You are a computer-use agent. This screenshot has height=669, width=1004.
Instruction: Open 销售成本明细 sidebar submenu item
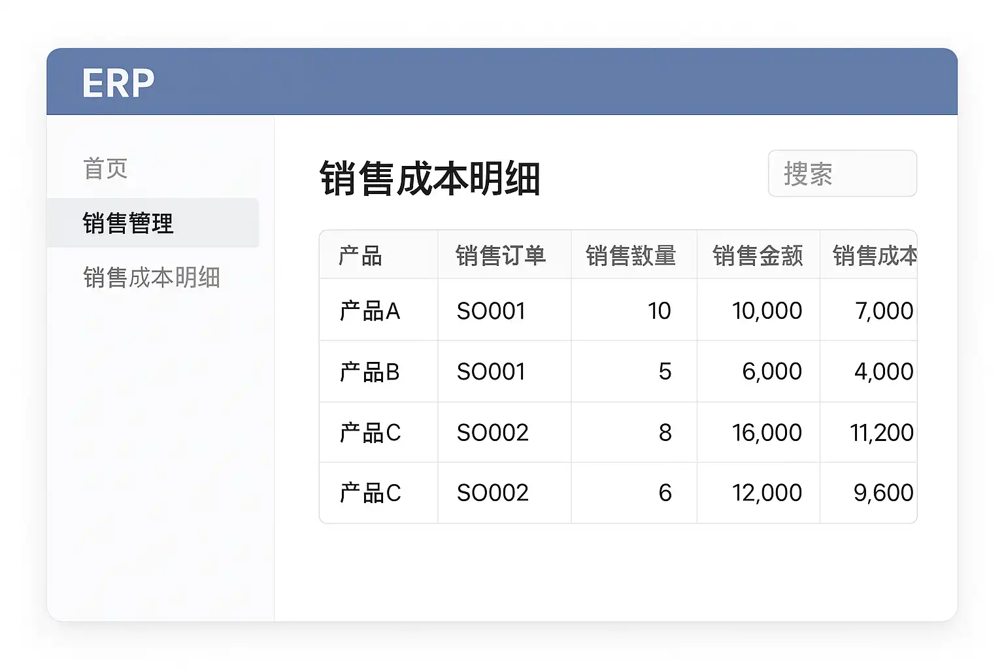[152, 278]
